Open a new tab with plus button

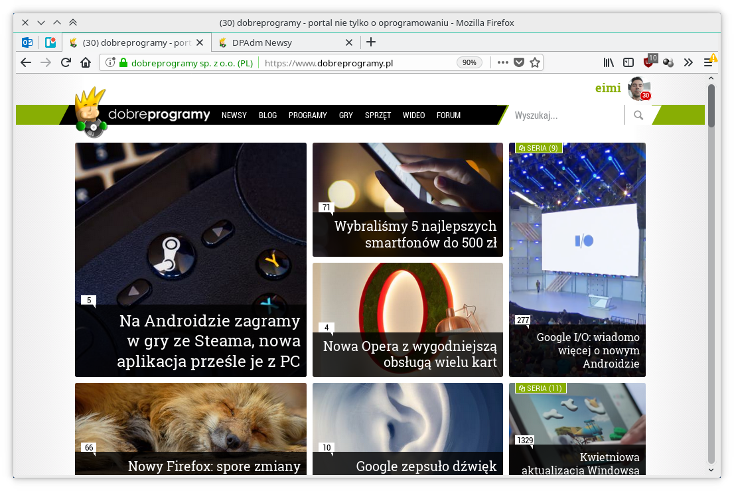pos(371,42)
